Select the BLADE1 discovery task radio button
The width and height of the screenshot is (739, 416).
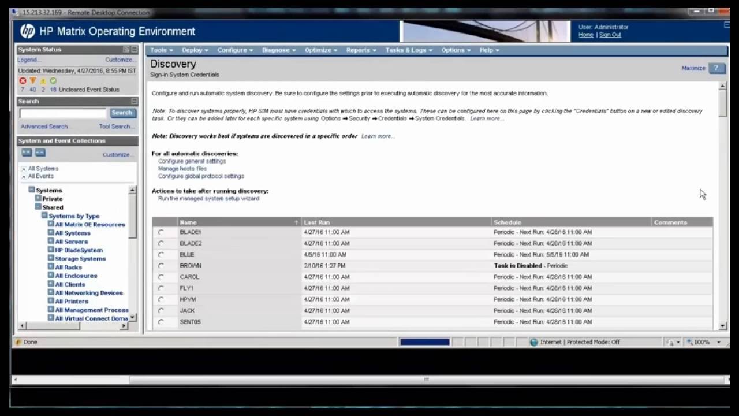(161, 232)
